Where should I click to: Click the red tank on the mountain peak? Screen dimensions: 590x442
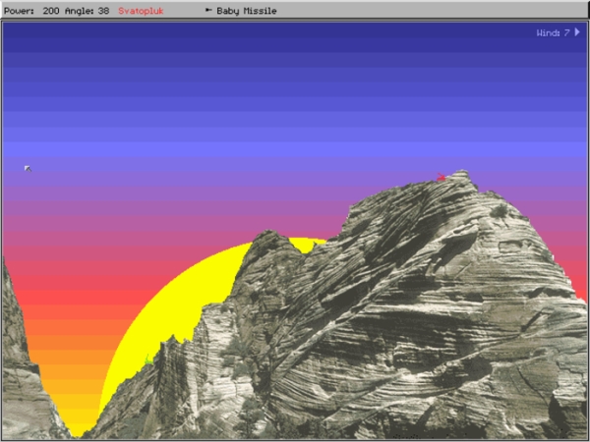pyautogui.click(x=441, y=177)
